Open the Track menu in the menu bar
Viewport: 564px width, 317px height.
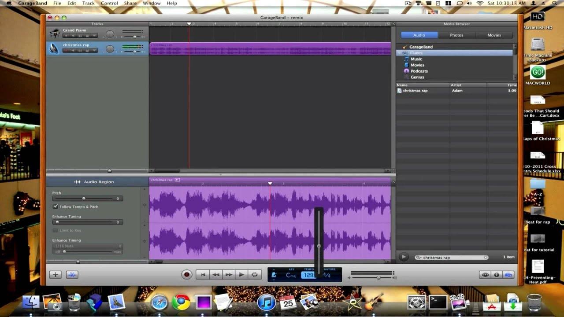(x=88, y=3)
